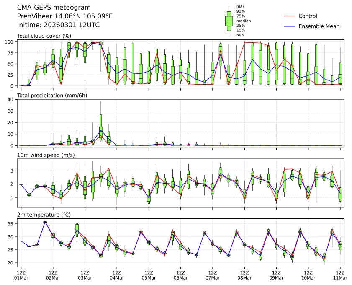
Task: Click the 'max' label in box-plot legend
Action: click(240, 6)
